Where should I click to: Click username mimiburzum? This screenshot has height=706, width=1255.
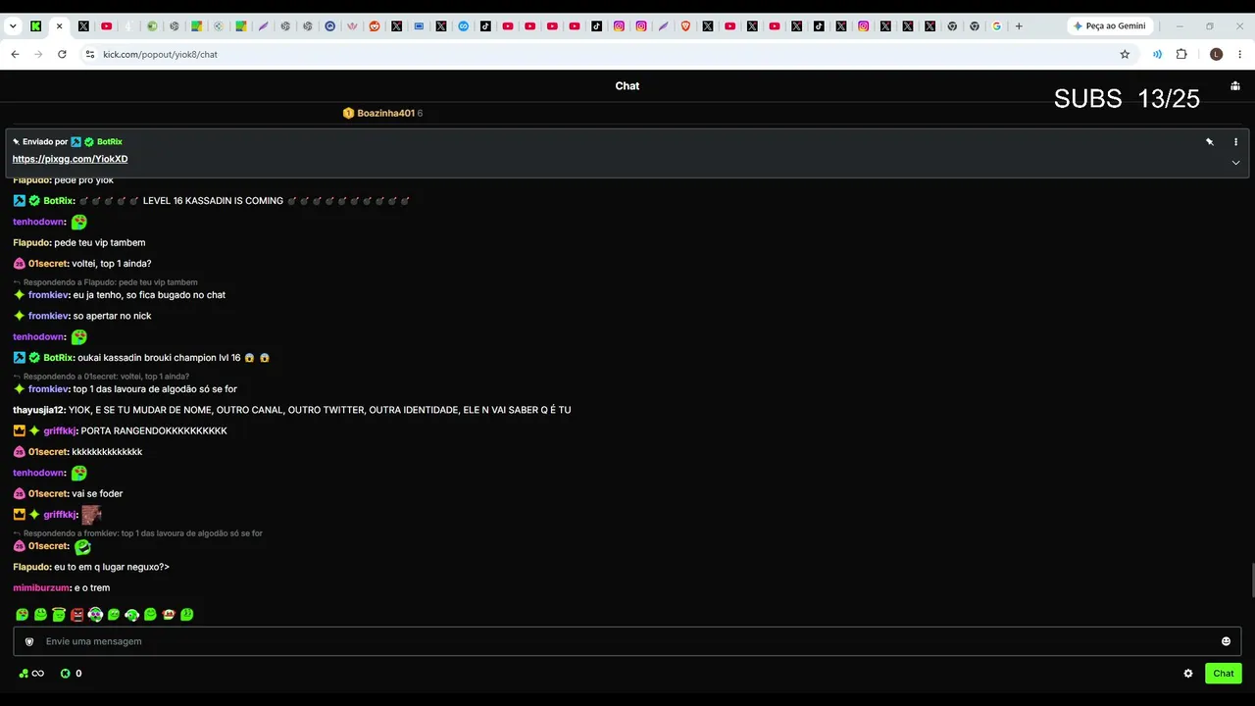tap(41, 588)
